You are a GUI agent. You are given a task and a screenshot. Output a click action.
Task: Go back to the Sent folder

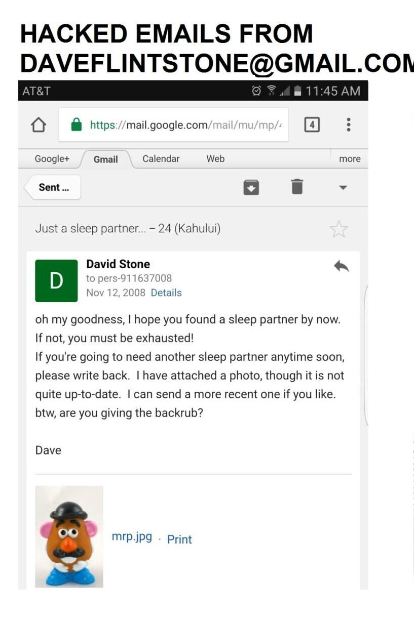[53, 187]
